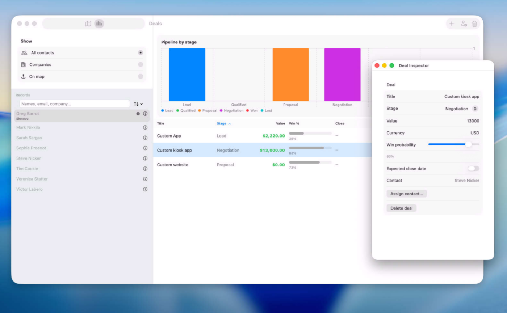Viewport: 507px width, 313px height.
Task: Select the Companies radio option
Action: click(x=141, y=65)
